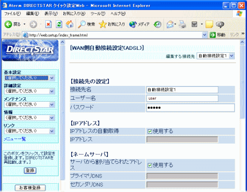Screen dimensions: 247x192
Task: Open the お気に入り(A) menu
Action: [74, 14]
